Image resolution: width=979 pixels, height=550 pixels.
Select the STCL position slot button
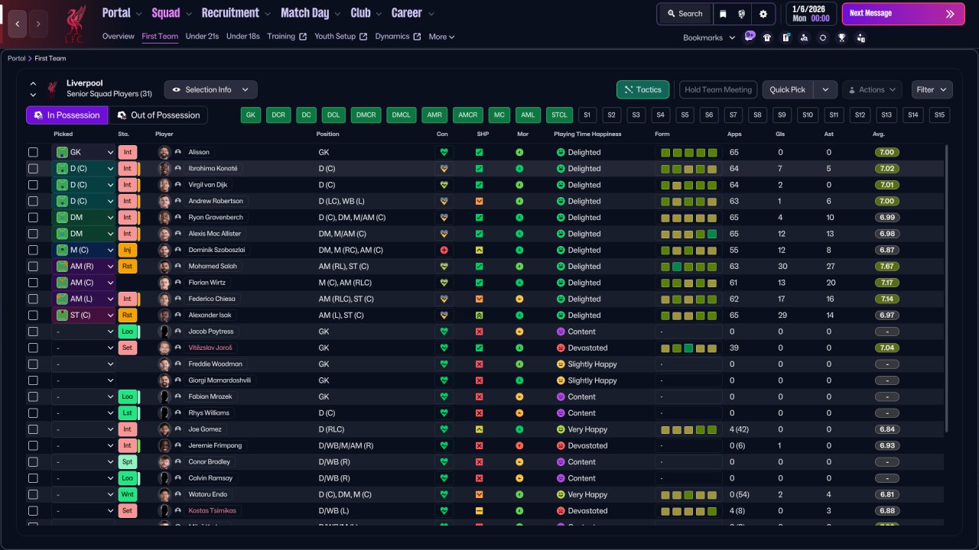559,115
